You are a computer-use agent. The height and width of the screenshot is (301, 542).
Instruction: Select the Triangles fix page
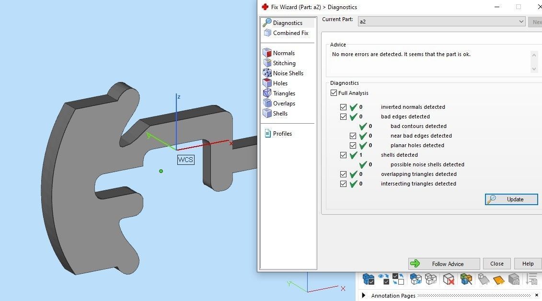[284, 93]
